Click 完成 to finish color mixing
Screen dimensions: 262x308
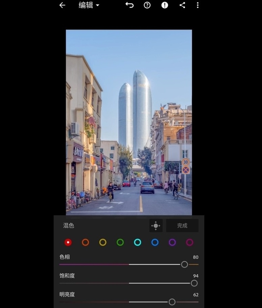coord(182,226)
